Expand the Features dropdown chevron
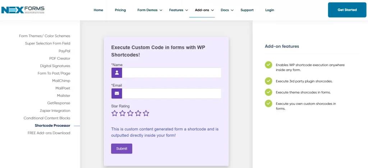 [x=187, y=10]
